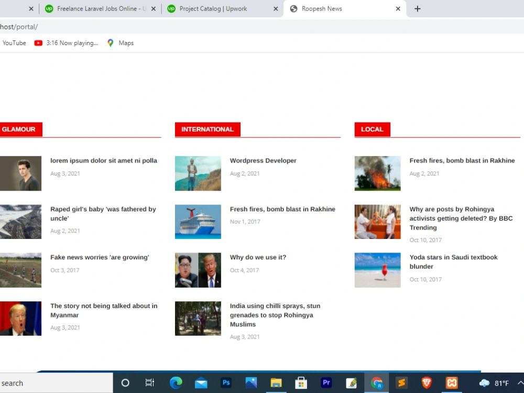Click the address bar URL field
Viewport: 524px width, 393px height.
262,27
